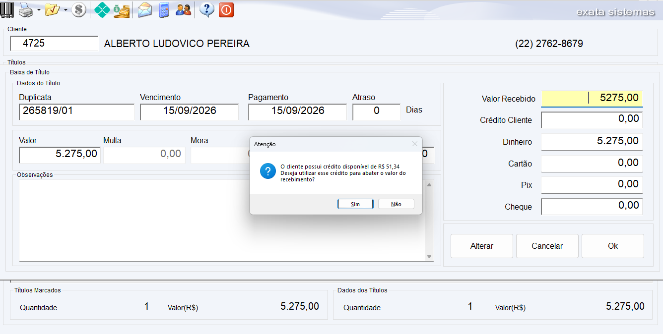Click the Cheque amount field
This screenshot has height=334, width=663.
(592, 207)
